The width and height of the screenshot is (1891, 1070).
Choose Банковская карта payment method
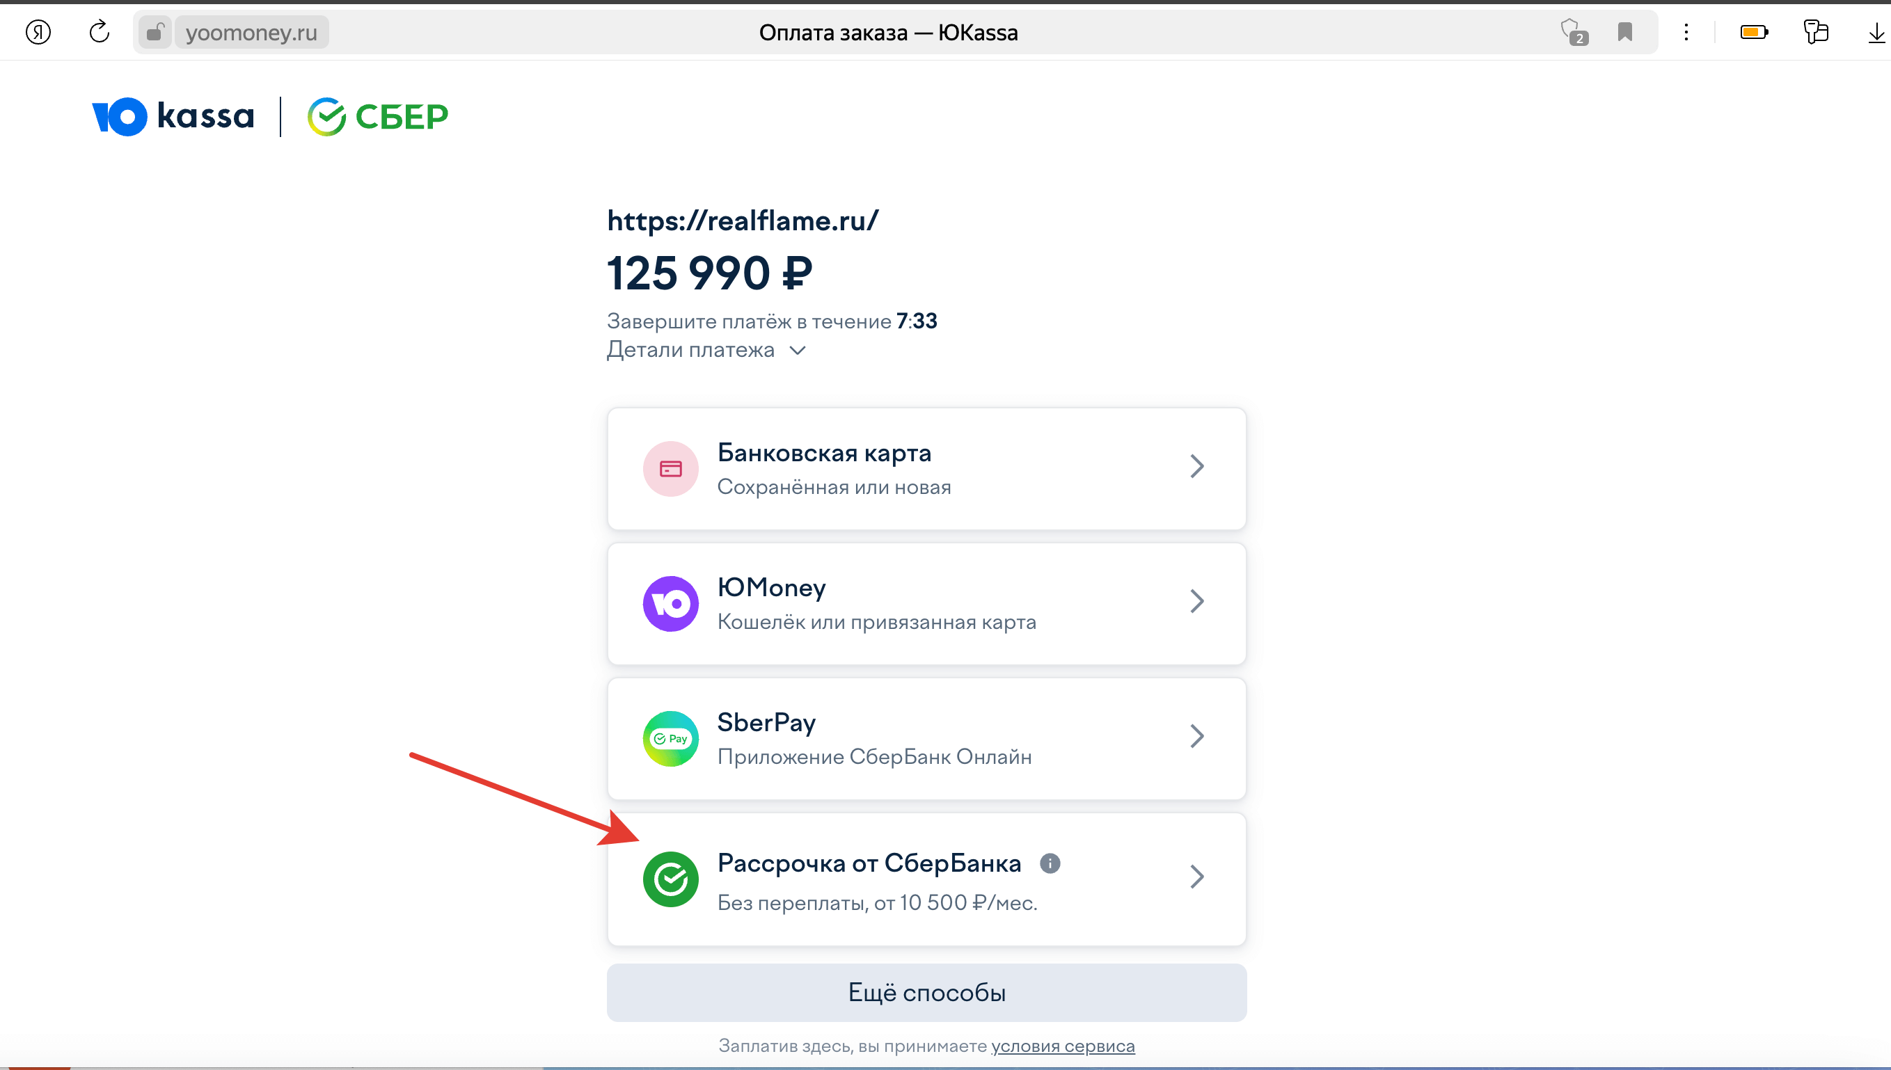pos(927,469)
